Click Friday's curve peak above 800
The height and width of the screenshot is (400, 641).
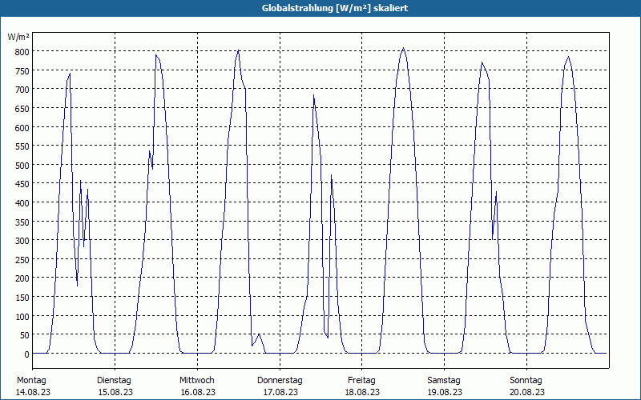click(404, 48)
